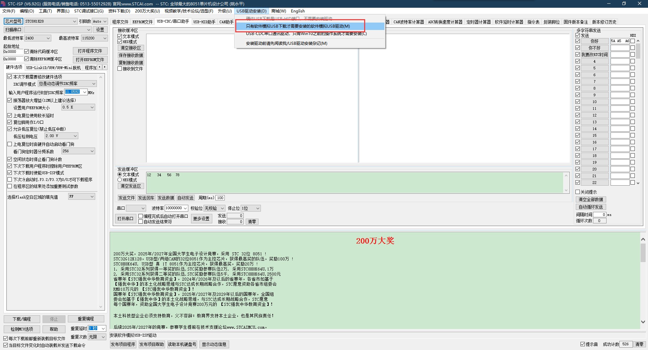648x350 pixels.
Task: Enable 编程完成后自动打开串口
Action: [141, 216]
